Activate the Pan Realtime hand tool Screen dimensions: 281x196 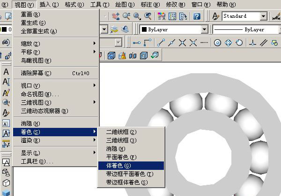pyautogui.click(x=116, y=16)
